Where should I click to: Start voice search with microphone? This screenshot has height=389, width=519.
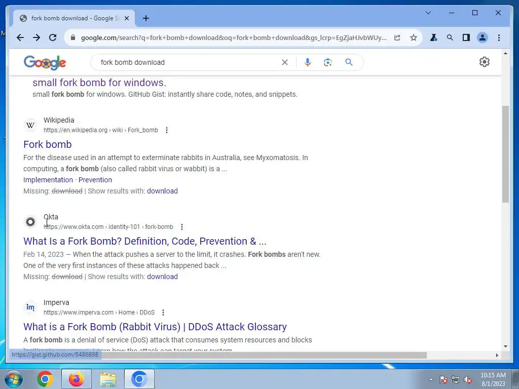[308, 62]
